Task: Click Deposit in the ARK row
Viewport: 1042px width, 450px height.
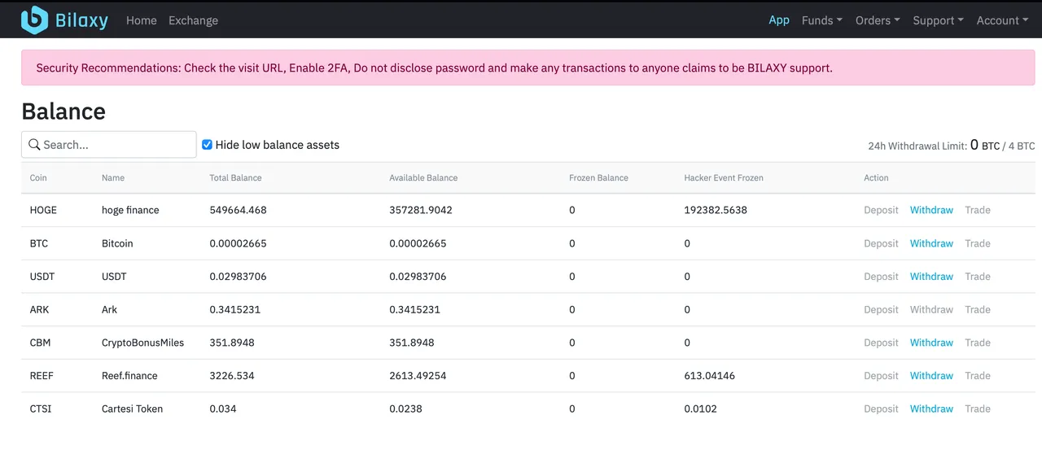Action: click(882, 309)
